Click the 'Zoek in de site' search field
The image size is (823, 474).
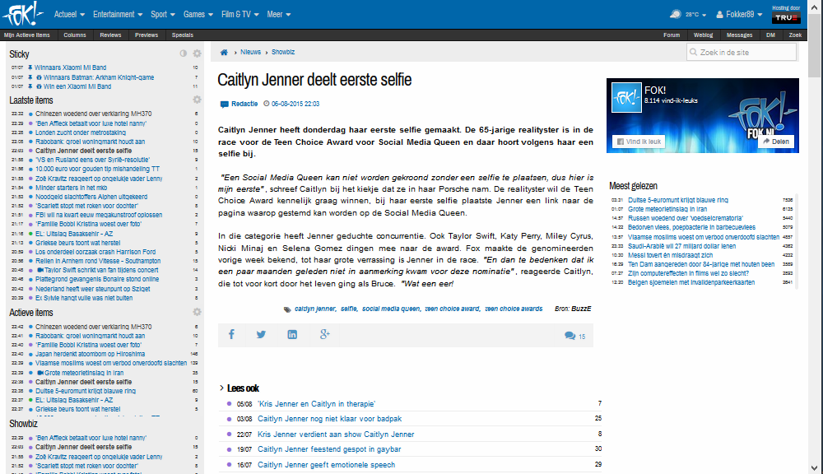point(742,52)
